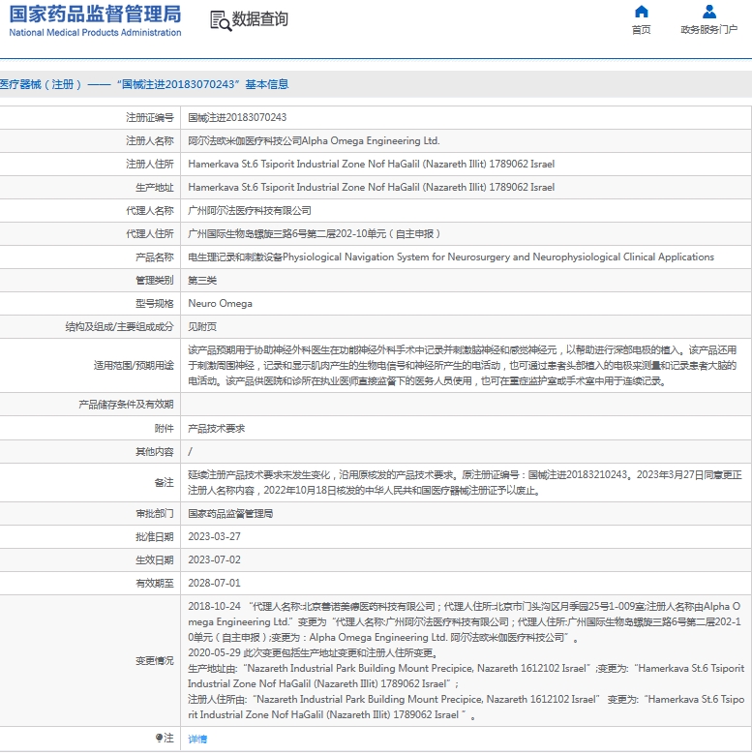Click the 见附页 value
The height and width of the screenshot is (755, 752).
tap(202, 327)
